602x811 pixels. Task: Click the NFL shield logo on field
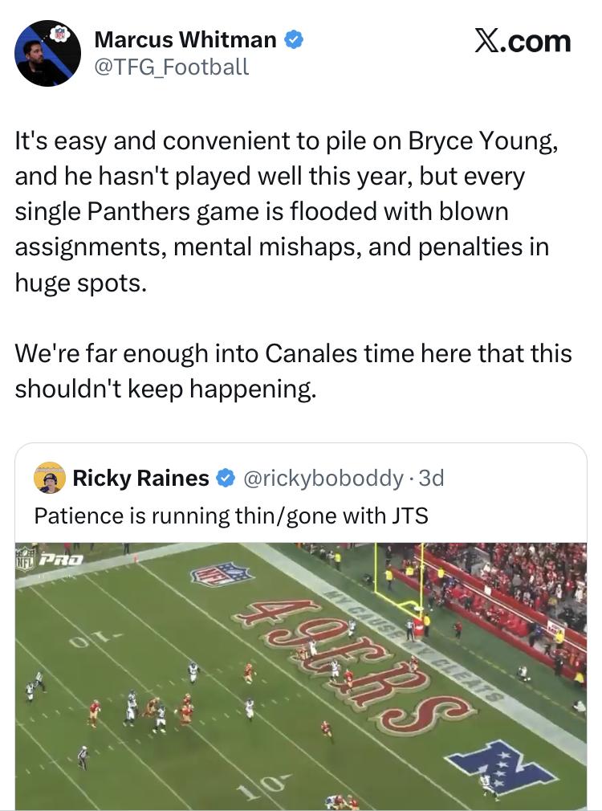coord(221,573)
